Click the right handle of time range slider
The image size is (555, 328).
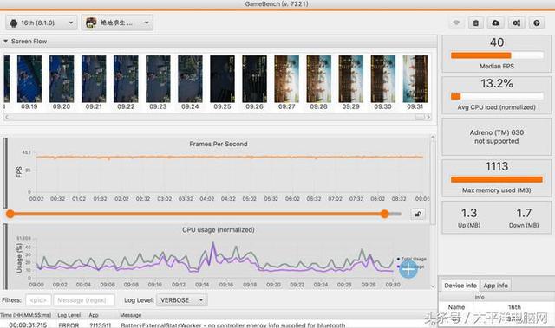coord(385,214)
